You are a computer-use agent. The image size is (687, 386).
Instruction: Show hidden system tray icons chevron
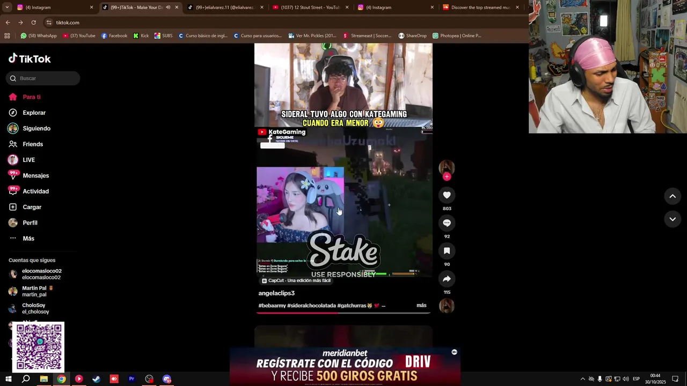click(583, 379)
